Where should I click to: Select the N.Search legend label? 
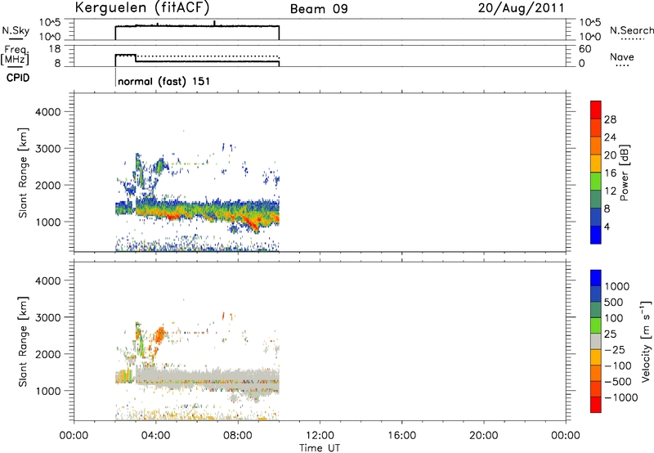pyautogui.click(x=631, y=30)
